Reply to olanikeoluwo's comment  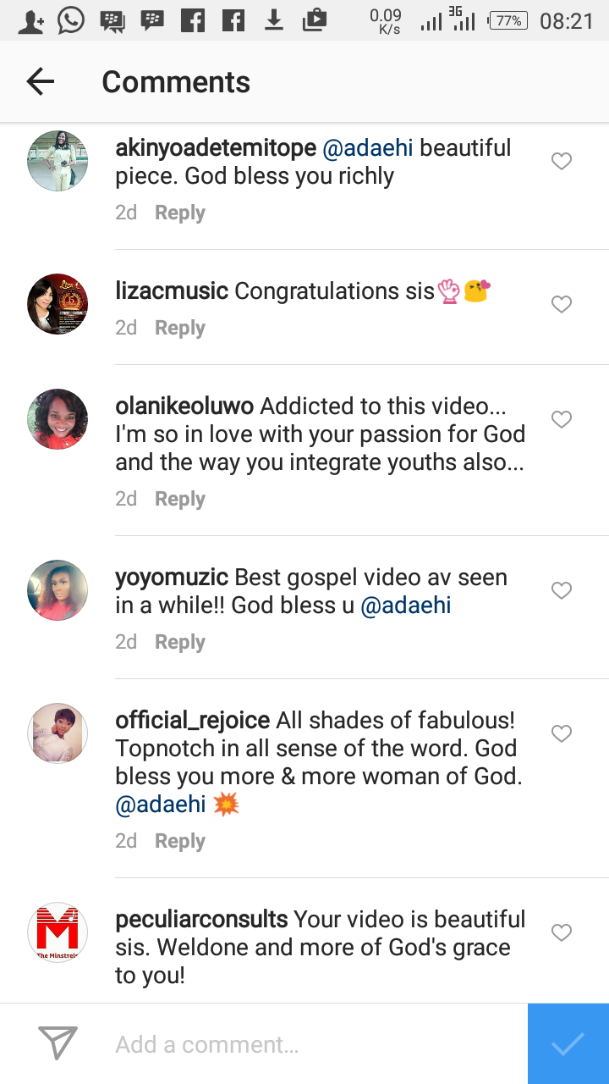tap(179, 499)
